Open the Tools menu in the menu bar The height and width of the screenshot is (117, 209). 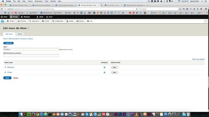46,1
